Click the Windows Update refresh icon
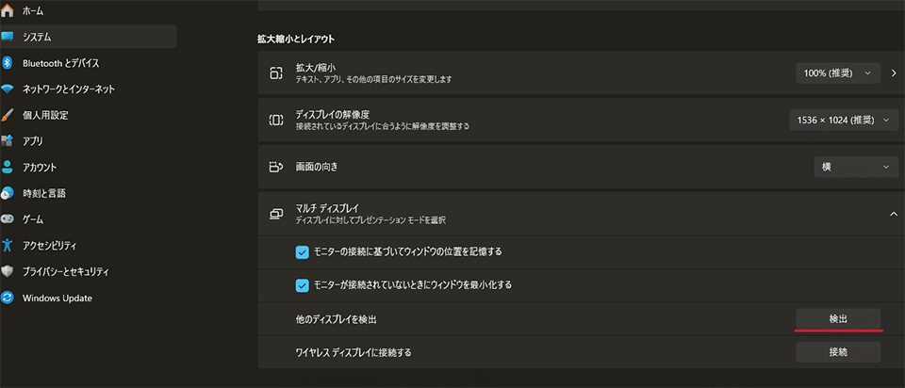This screenshot has width=905, height=388. (7, 298)
